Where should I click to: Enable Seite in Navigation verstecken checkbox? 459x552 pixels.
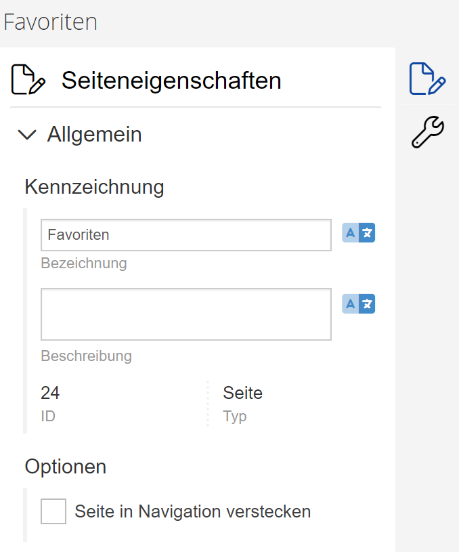[x=53, y=511]
